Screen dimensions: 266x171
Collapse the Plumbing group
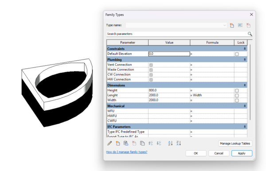click(245, 60)
